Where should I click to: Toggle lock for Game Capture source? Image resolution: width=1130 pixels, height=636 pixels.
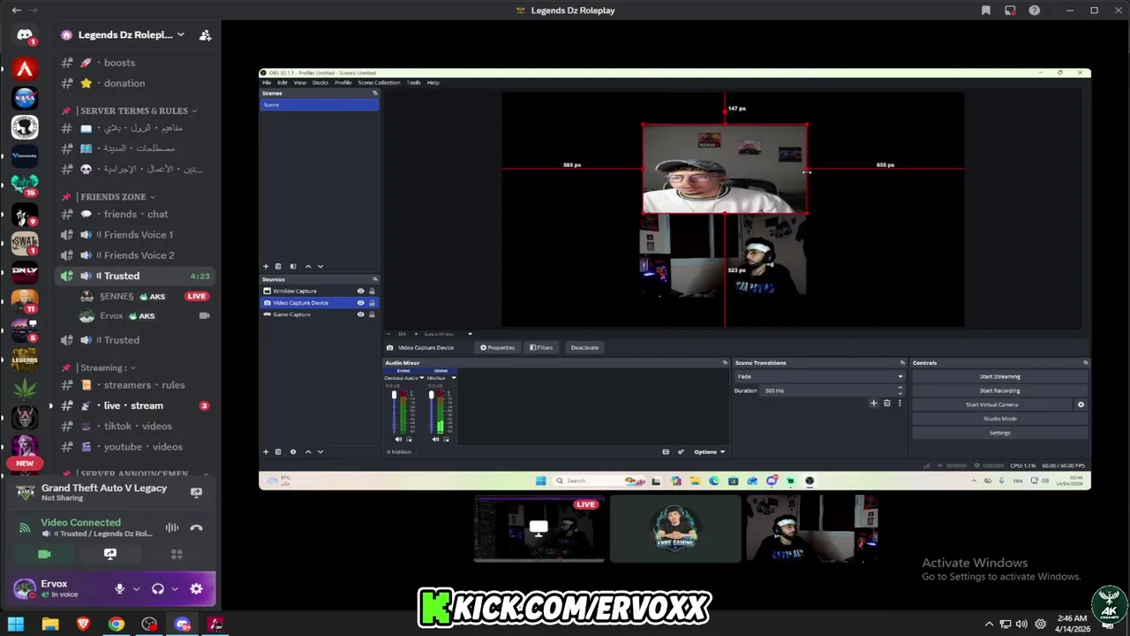(372, 314)
